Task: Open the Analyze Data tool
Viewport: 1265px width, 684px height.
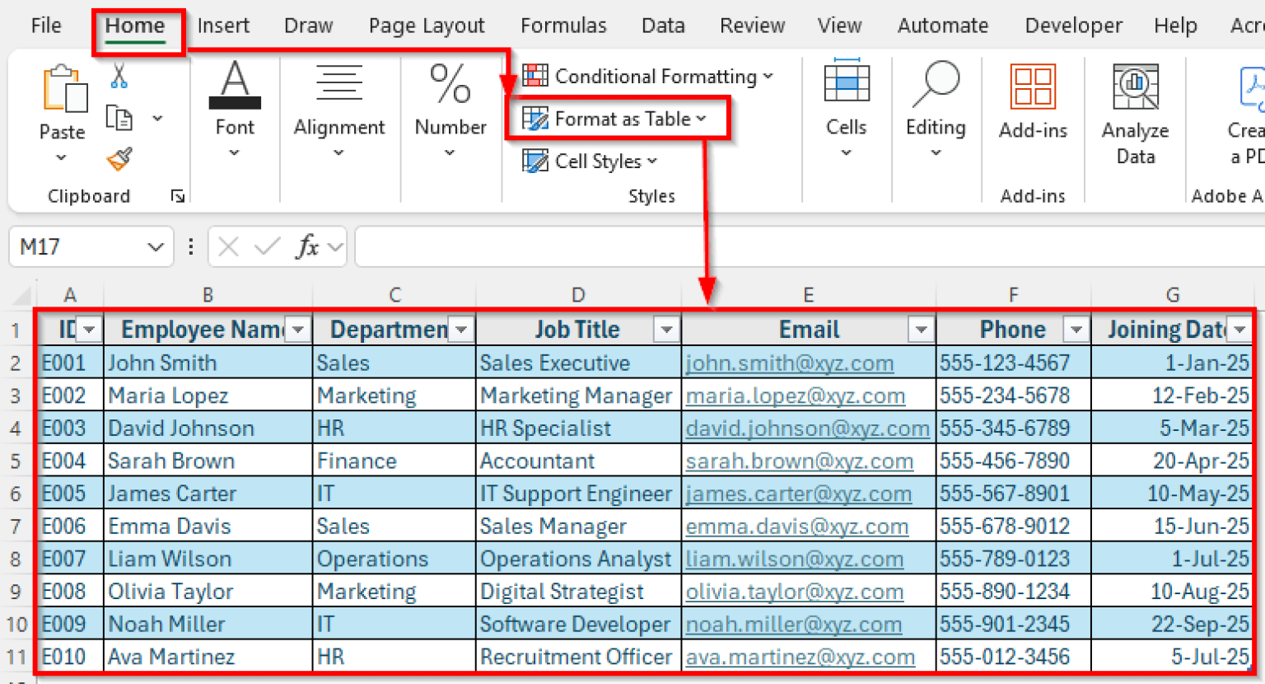Action: click(x=1136, y=114)
